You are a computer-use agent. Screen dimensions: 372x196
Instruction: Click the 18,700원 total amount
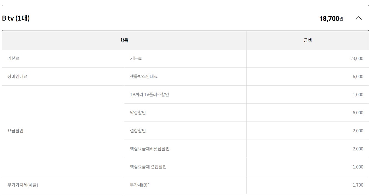pos(331,19)
